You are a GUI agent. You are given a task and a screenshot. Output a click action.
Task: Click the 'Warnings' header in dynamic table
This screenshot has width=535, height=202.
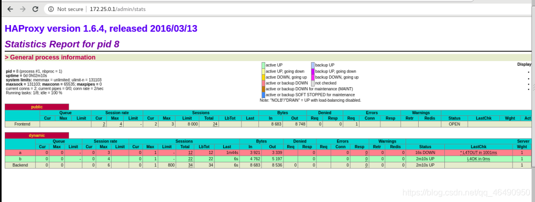pyautogui.click(x=387, y=141)
